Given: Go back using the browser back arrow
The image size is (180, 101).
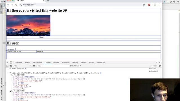Looking at the screenshot, I should 8,5.
